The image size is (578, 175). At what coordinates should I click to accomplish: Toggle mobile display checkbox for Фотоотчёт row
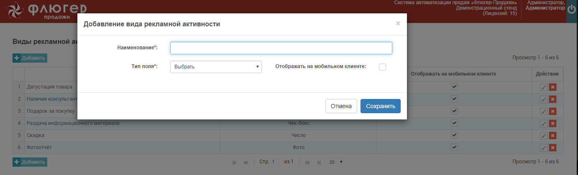coord(454,147)
